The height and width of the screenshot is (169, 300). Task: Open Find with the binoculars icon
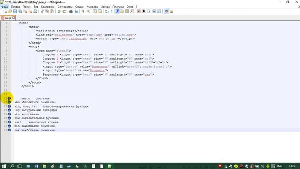point(71,11)
